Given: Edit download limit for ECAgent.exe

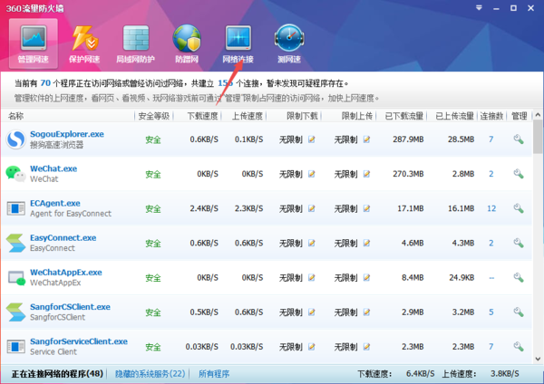Looking at the screenshot, I should point(312,208).
